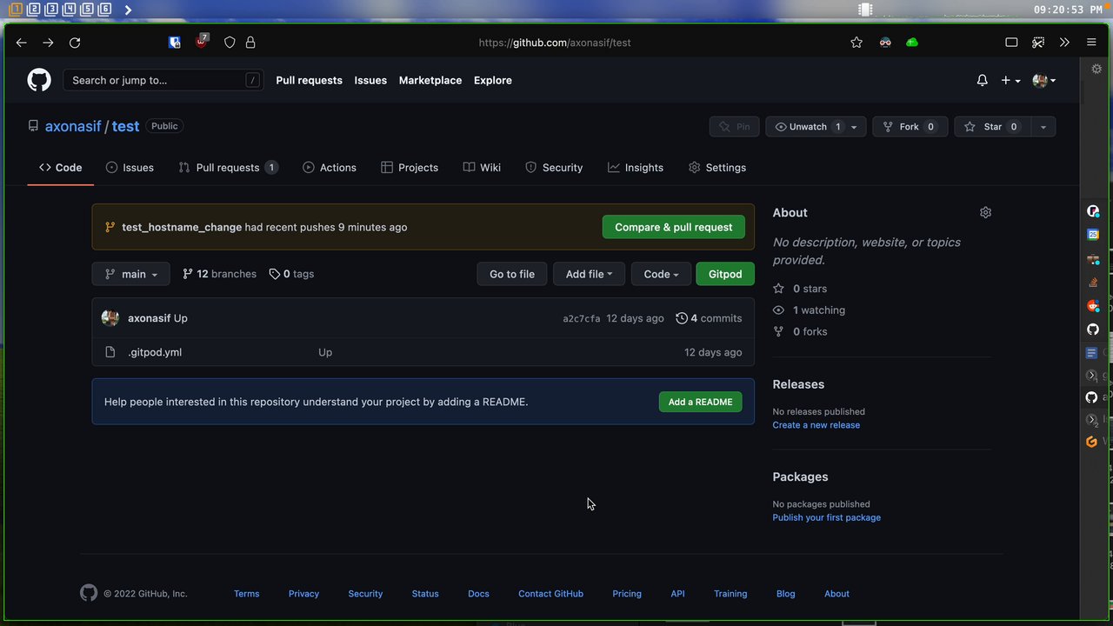Screen dimensions: 1113x626
Task: Click the Add a README button
Action: pyautogui.click(x=701, y=402)
